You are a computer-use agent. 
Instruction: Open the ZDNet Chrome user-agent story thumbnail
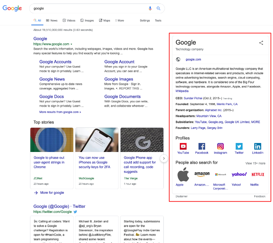(x=52, y=140)
